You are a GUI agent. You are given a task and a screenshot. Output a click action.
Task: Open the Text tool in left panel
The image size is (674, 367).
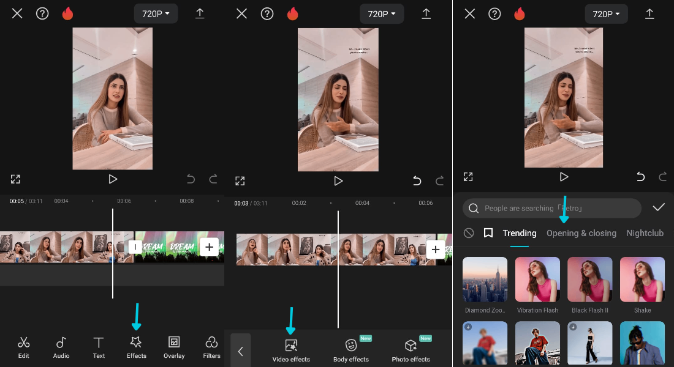pos(99,347)
